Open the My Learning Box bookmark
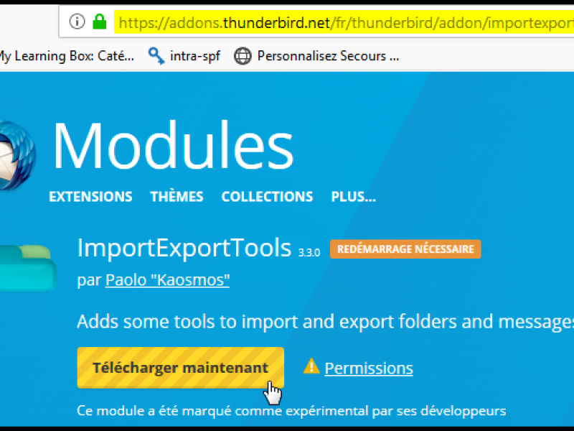Image resolution: width=574 pixels, height=431 pixels. coord(67,56)
